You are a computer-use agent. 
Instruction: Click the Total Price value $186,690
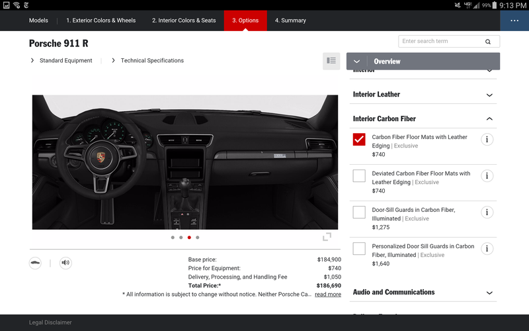[329, 286]
